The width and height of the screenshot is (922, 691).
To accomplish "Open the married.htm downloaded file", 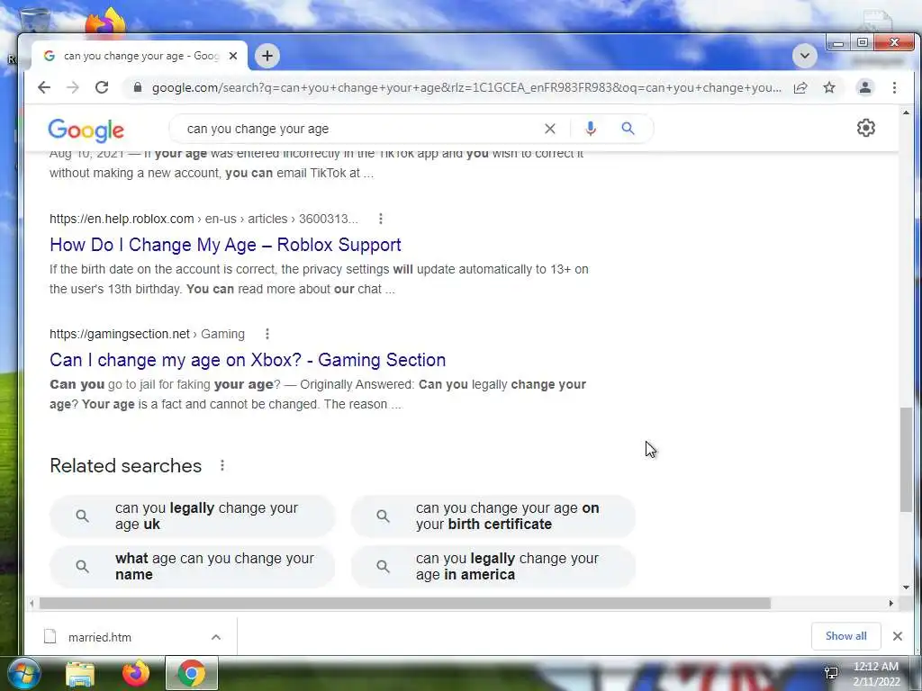I will click(x=99, y=637).
